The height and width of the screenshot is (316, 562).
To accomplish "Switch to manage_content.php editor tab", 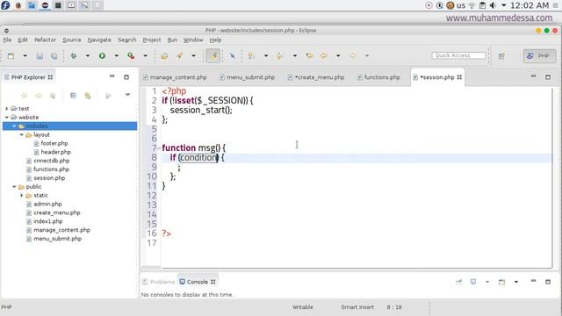I will 175,77.
